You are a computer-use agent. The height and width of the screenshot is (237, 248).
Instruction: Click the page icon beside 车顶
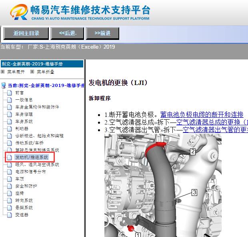click(10, 179)
